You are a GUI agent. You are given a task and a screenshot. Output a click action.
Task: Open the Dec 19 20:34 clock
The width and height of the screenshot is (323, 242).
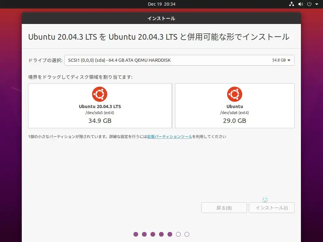(x=161, y=4)
